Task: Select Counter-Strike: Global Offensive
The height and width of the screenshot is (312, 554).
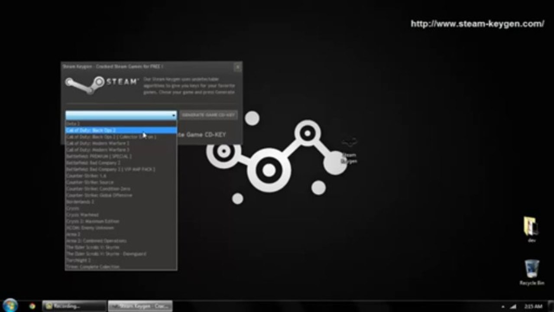Action: [121, 195]
